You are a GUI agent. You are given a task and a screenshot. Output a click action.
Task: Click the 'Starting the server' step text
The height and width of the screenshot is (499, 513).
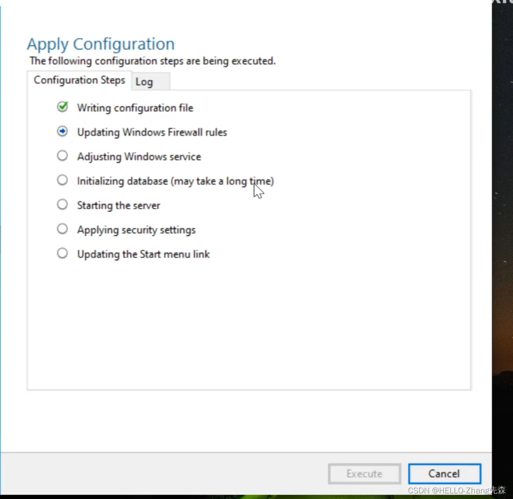coord(119,205)
